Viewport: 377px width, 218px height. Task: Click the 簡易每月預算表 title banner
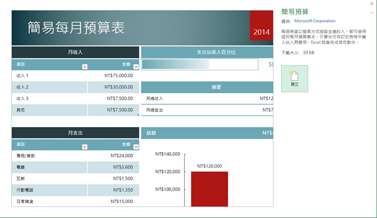pyautogui.click(x=142, y=28)
